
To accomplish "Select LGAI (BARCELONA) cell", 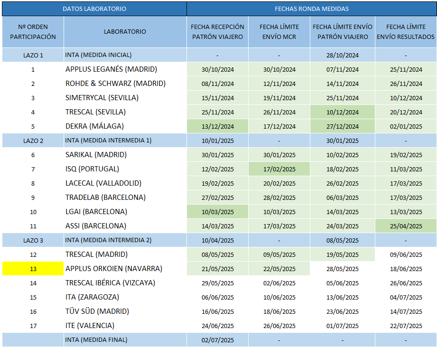I will 125,211.
